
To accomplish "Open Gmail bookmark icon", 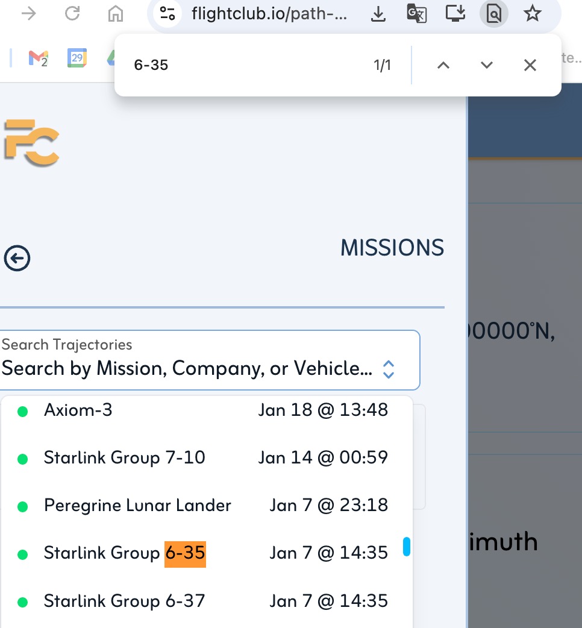I will [38, 58].
